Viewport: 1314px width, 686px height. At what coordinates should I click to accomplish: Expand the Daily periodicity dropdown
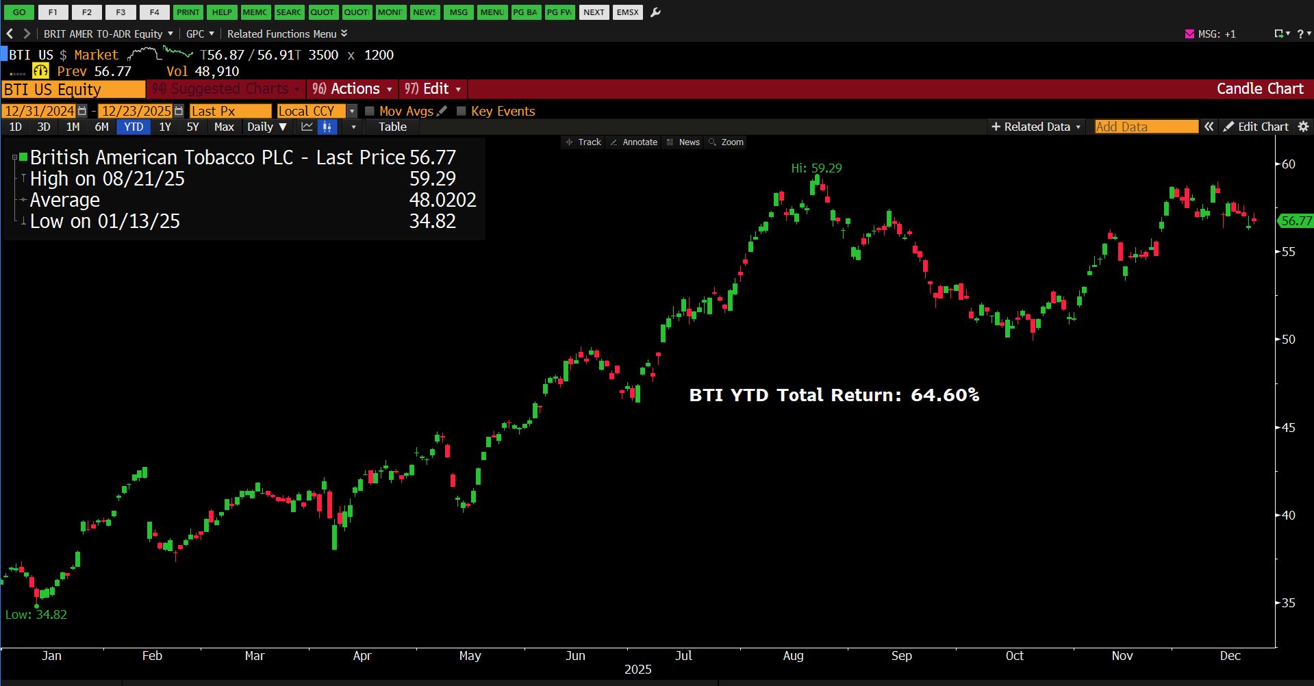(x=266, y=127)
